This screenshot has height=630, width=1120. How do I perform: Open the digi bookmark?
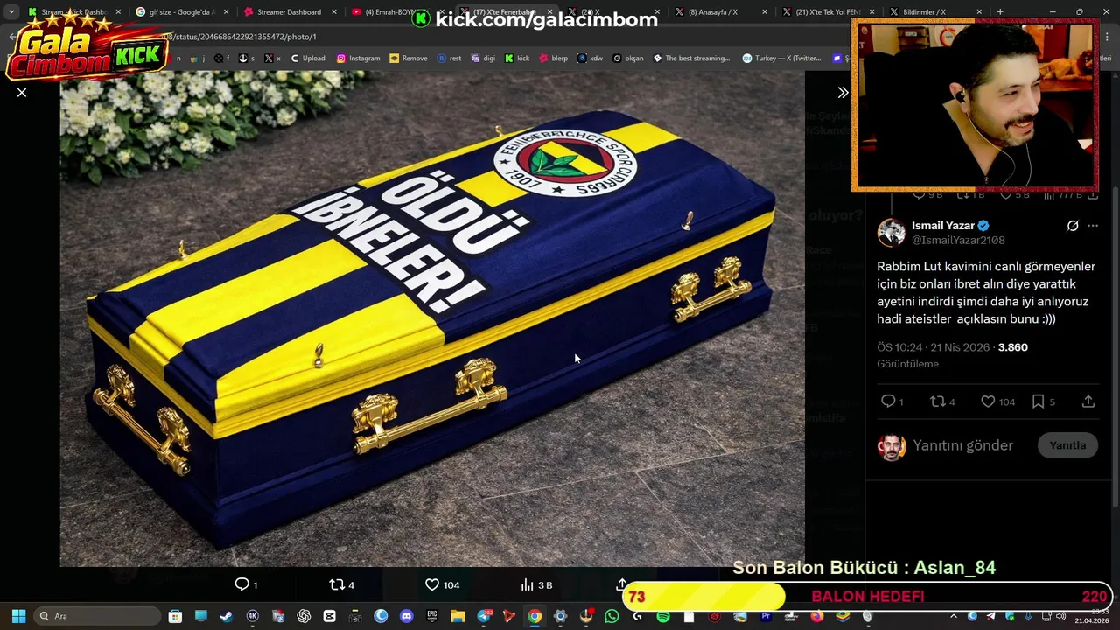tap(483, 59)
